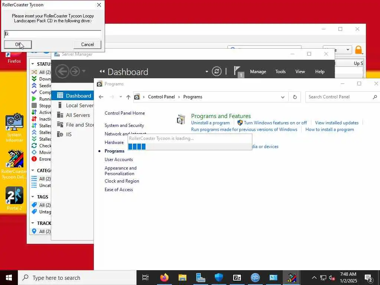Open Task View from the taskbar
Image resolution: width=380 pixels, height=285 pixels.
coord(145,278)
